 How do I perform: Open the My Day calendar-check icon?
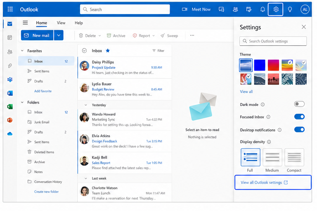249,9
